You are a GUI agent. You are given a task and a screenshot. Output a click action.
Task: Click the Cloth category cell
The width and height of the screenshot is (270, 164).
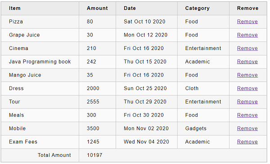tap(203, 88)
